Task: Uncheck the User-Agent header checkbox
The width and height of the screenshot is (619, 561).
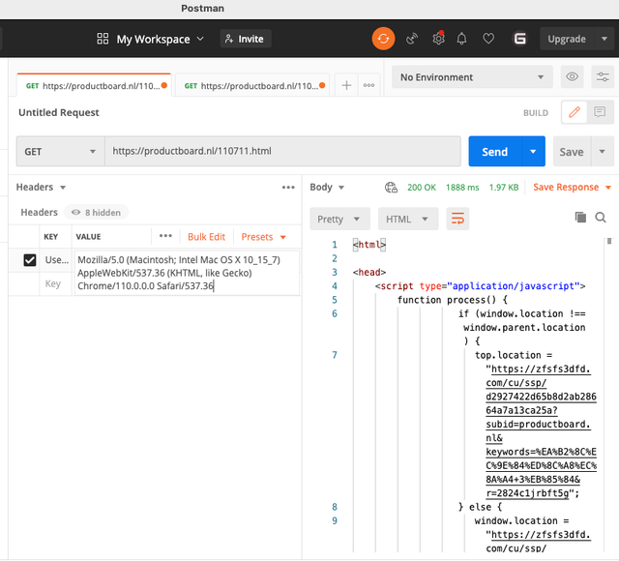Action: click(30, 260)
